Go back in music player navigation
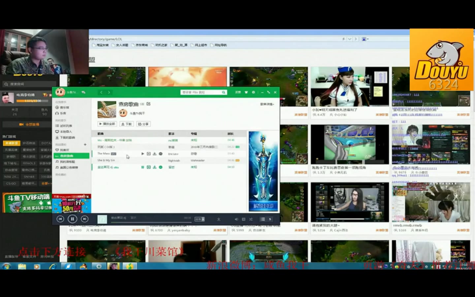 (x=101, y=92)
